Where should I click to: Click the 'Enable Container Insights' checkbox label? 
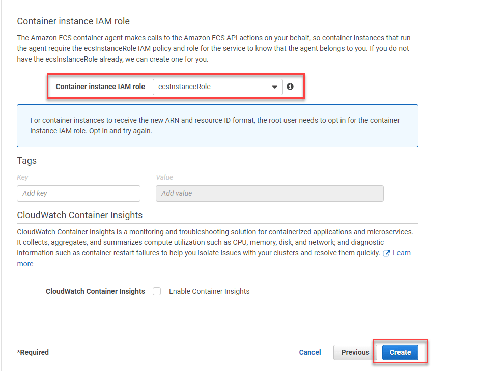tap(209, 291)
